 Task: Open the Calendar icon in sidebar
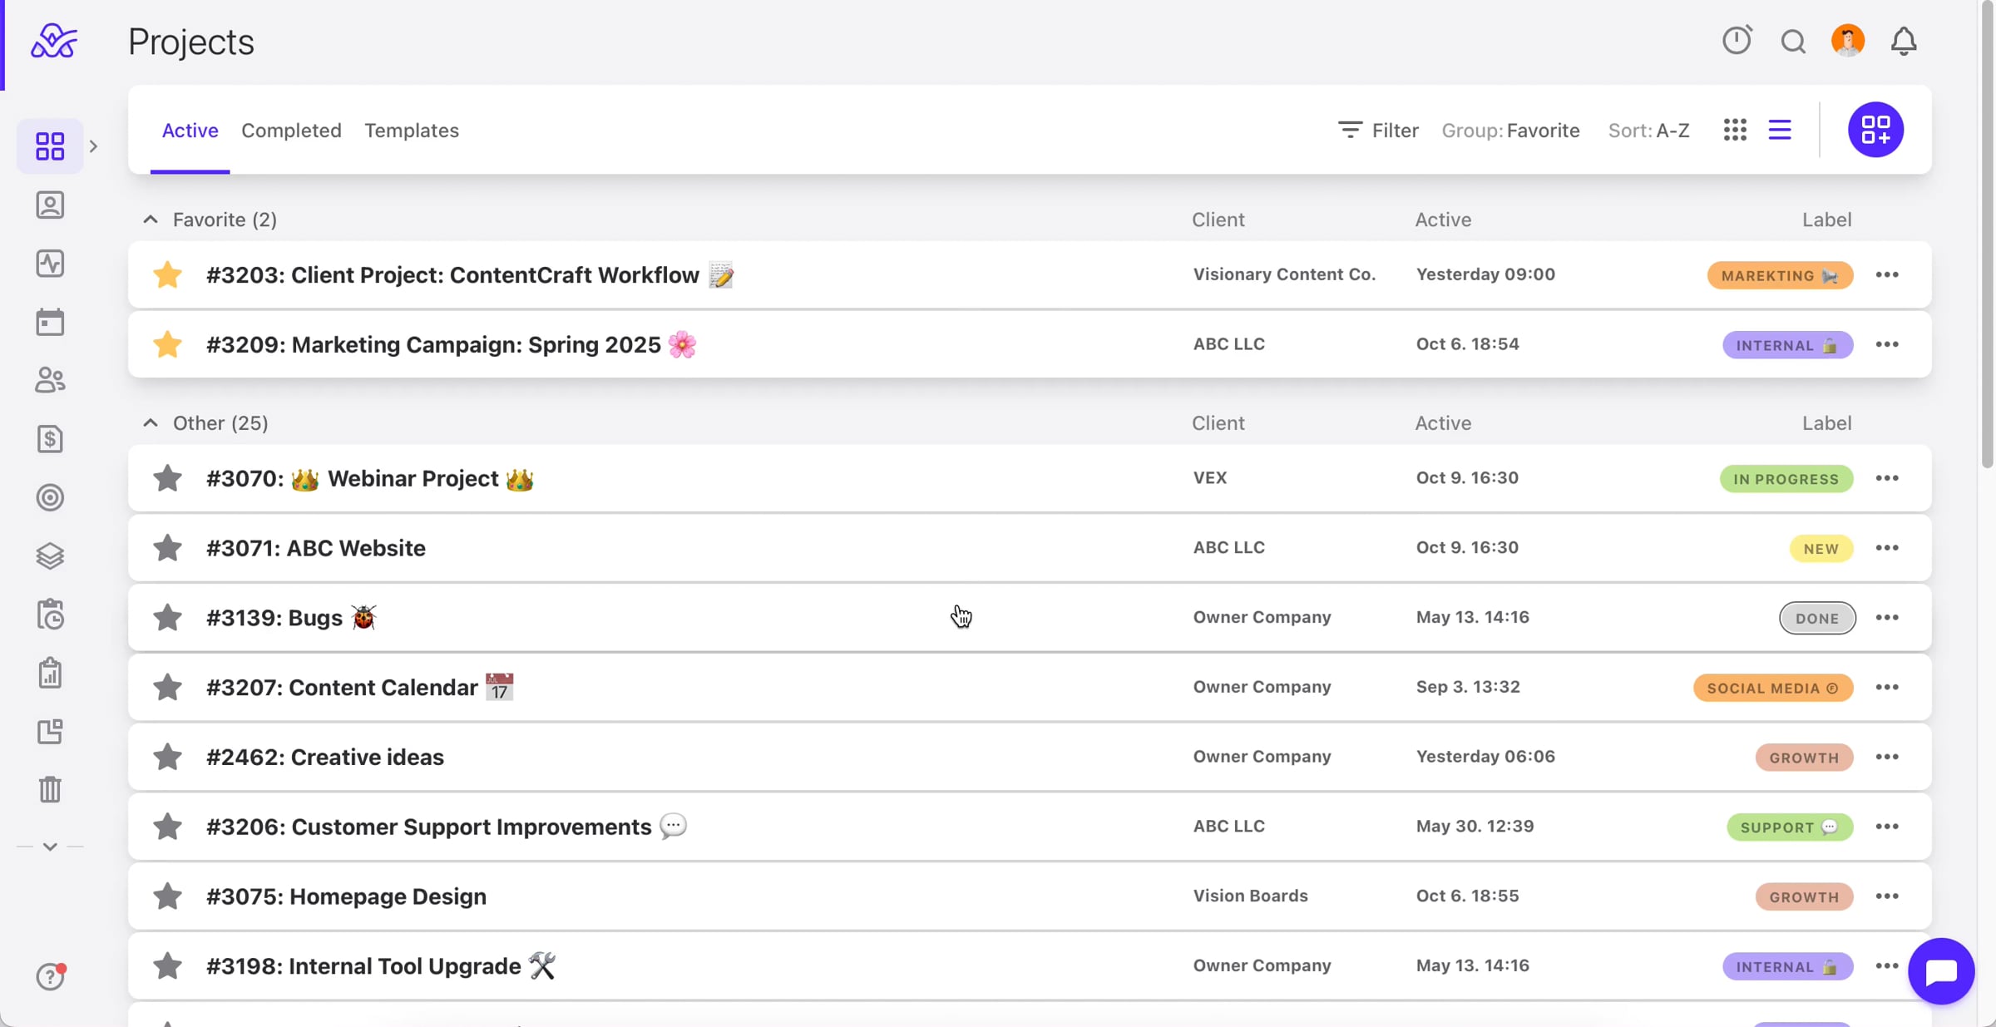pos(50,322)
